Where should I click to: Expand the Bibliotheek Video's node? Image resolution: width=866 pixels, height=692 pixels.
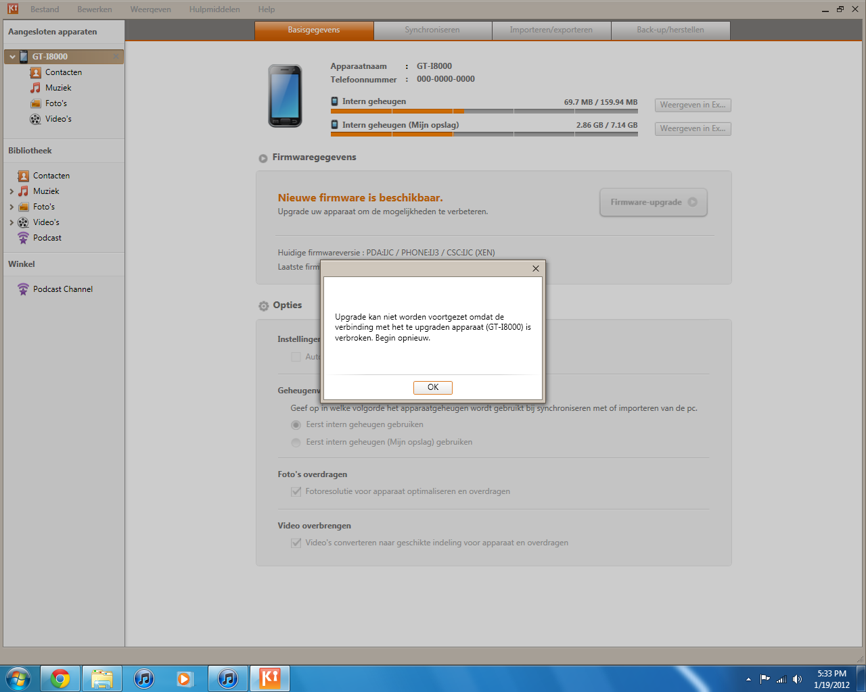tap(12, 222)
